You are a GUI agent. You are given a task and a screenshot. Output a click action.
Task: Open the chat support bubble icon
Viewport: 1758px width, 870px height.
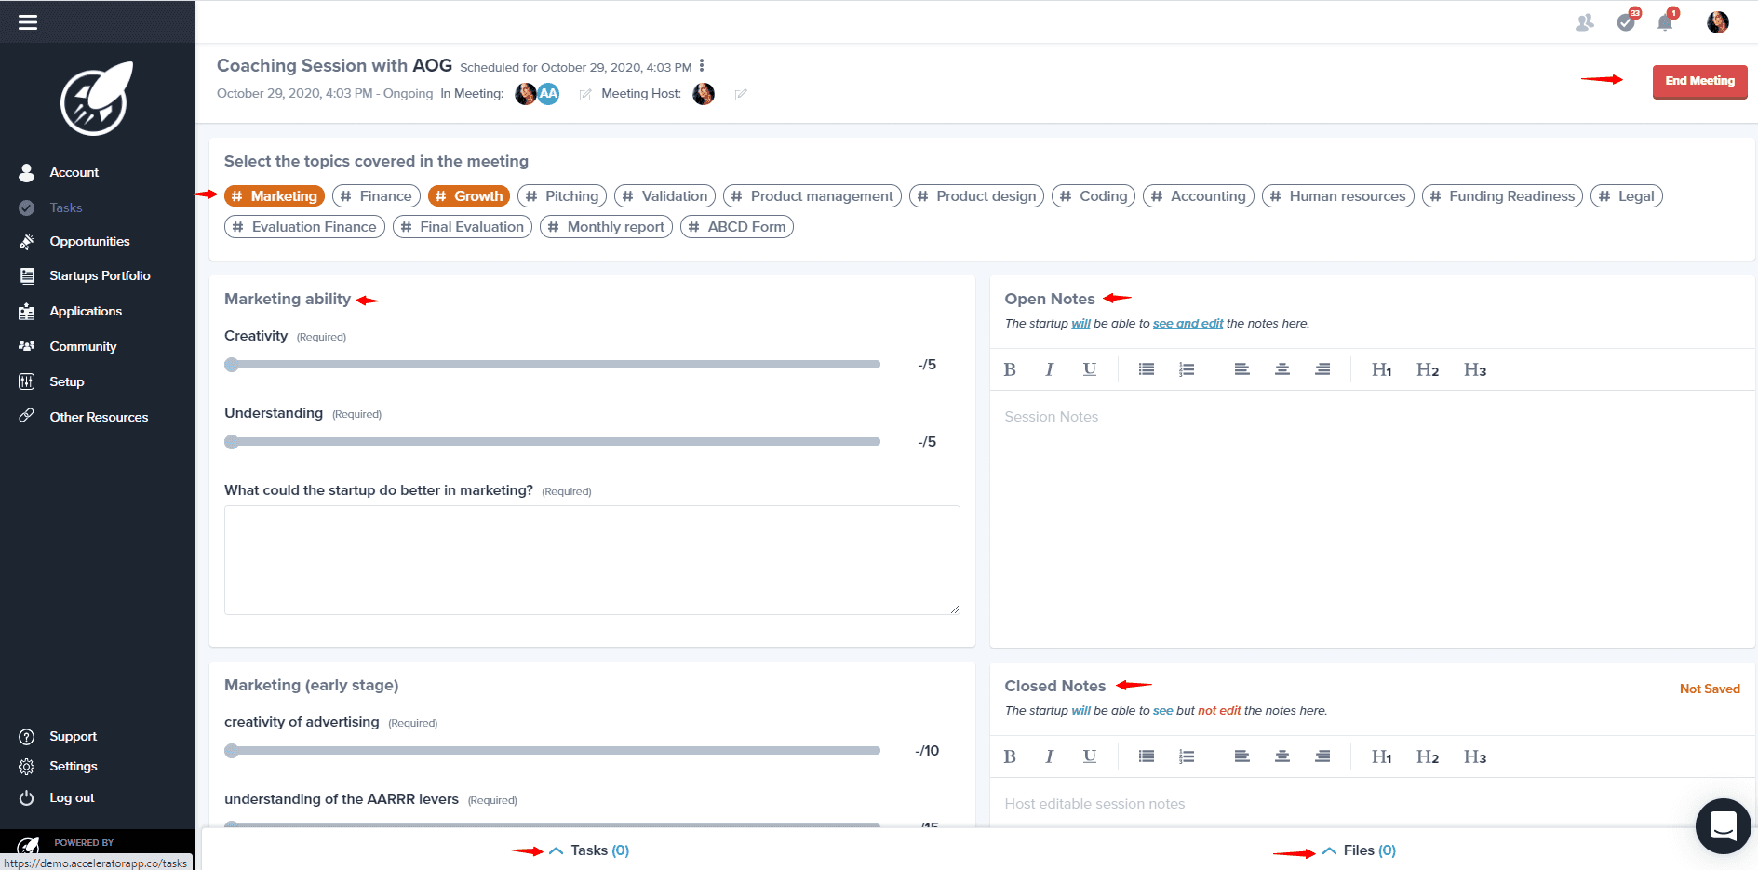click(x=1724, y=825)
